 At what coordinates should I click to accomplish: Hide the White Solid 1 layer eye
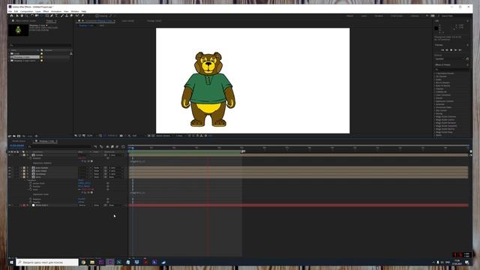(10, 205)
